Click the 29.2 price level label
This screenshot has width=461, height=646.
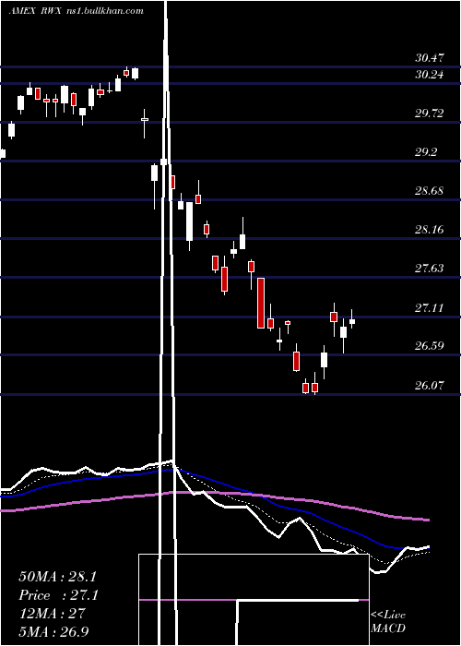point(426,152)
